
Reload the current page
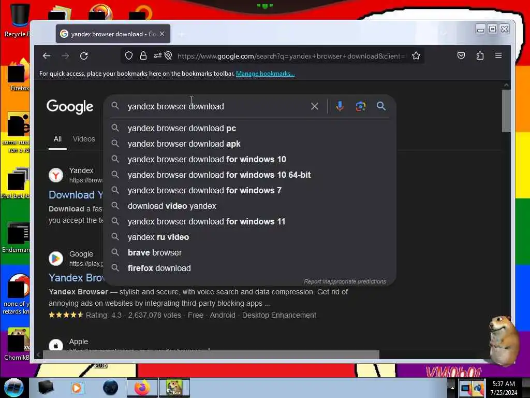click(84, 56)
